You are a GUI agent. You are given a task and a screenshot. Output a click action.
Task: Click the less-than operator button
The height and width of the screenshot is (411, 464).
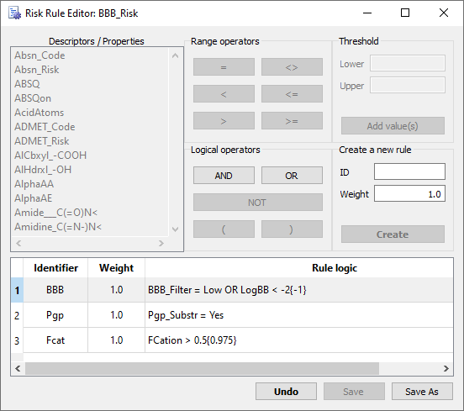224,94
